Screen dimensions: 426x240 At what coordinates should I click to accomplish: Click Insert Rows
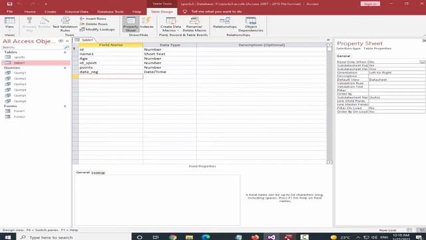93,19
